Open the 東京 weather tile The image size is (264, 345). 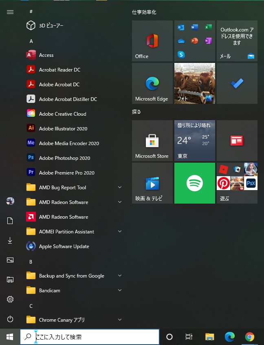click(195, 141)
